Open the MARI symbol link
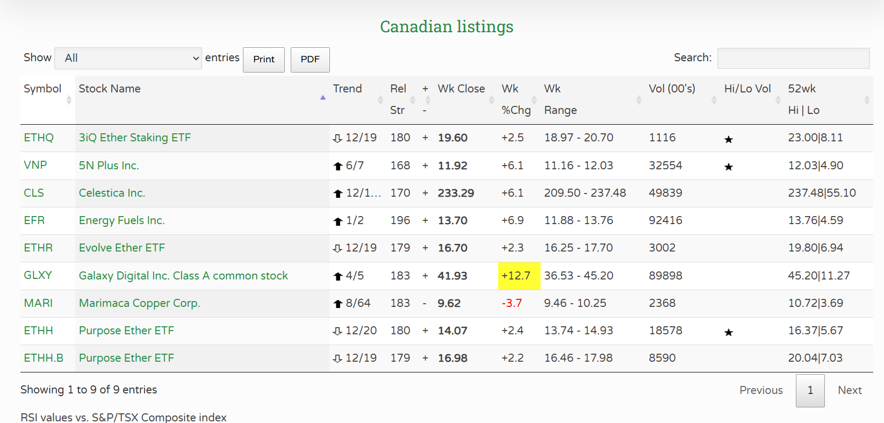The width and height of the screenshot is (884, 423). coord(38,303)
